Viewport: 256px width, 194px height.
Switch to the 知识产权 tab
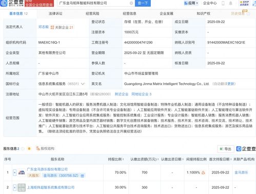pyautogui.click(x=203, y=13)
